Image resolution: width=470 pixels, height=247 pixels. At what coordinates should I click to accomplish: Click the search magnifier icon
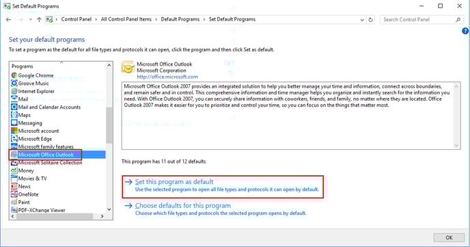pyautogui.click(x=458, y=20)
